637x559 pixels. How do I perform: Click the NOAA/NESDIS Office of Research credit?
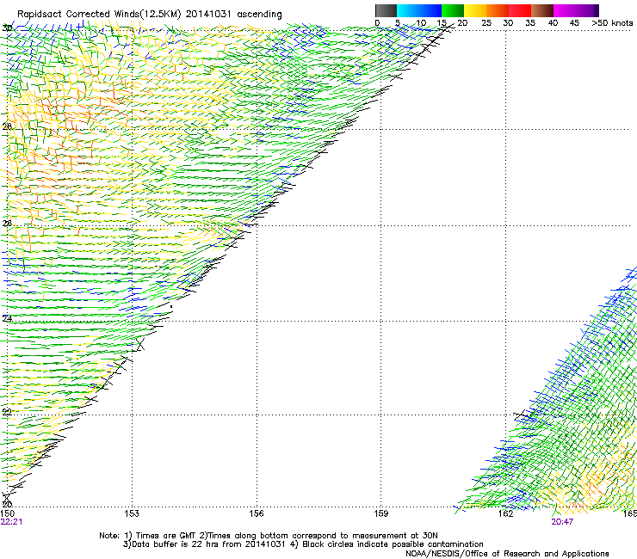(507, 554)
